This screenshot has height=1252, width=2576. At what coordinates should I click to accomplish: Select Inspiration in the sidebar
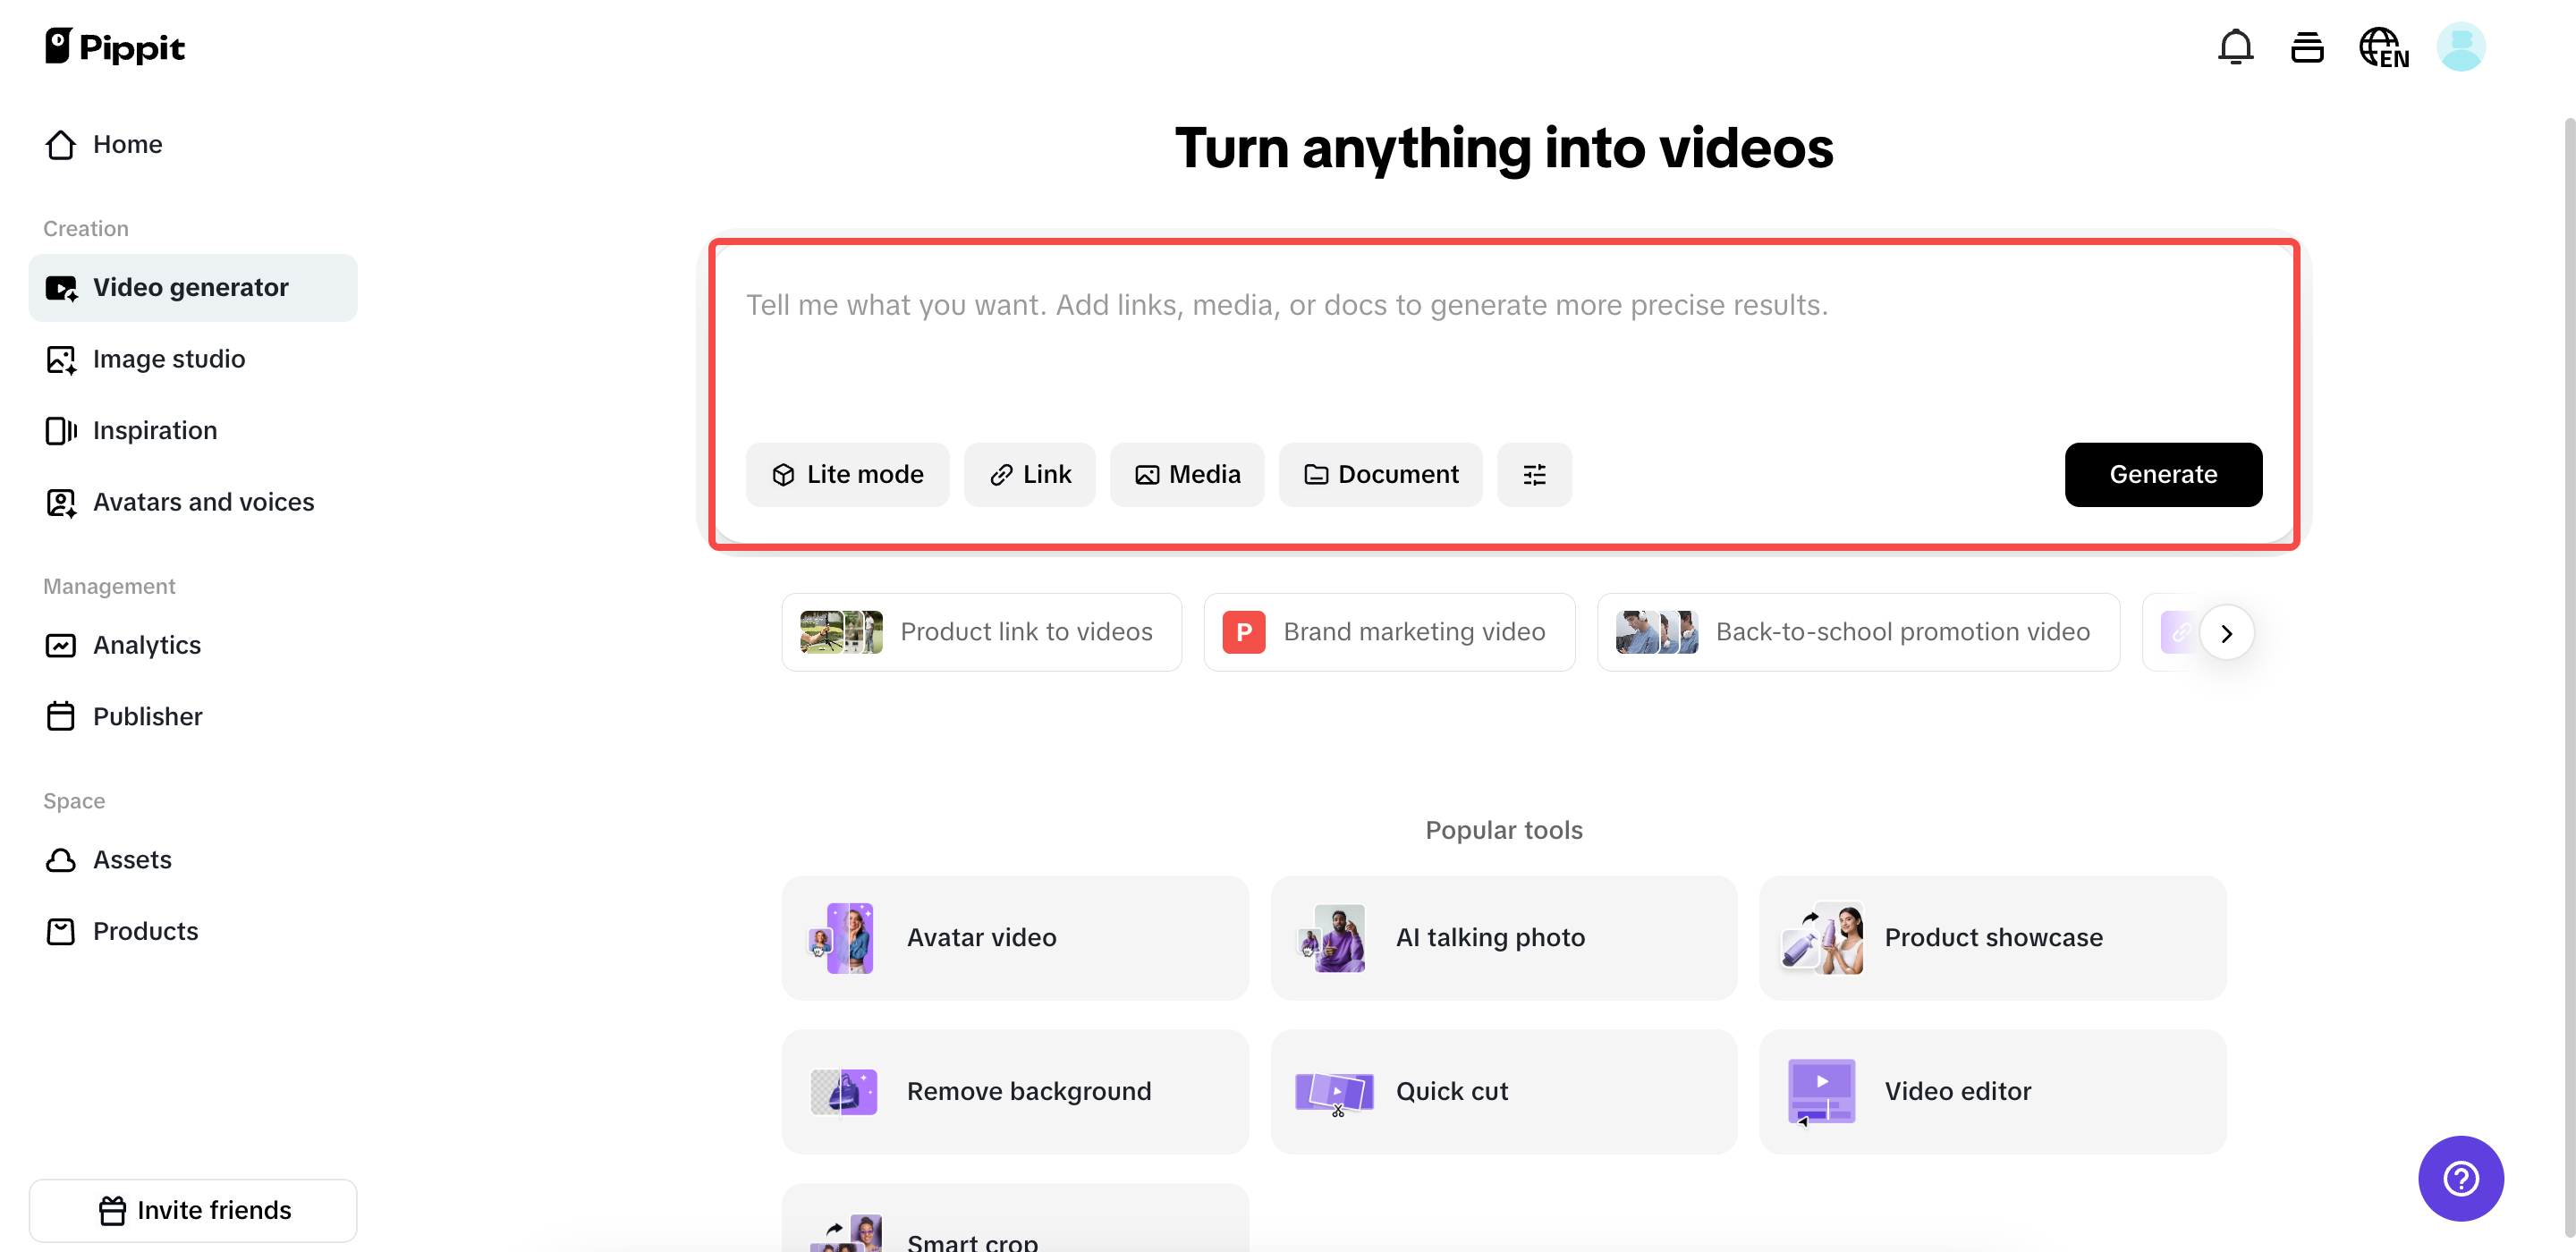pos(155,430)
